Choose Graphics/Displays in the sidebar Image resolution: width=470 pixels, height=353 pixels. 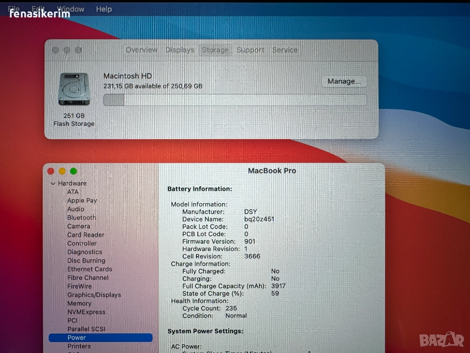[x=94, y=295]
